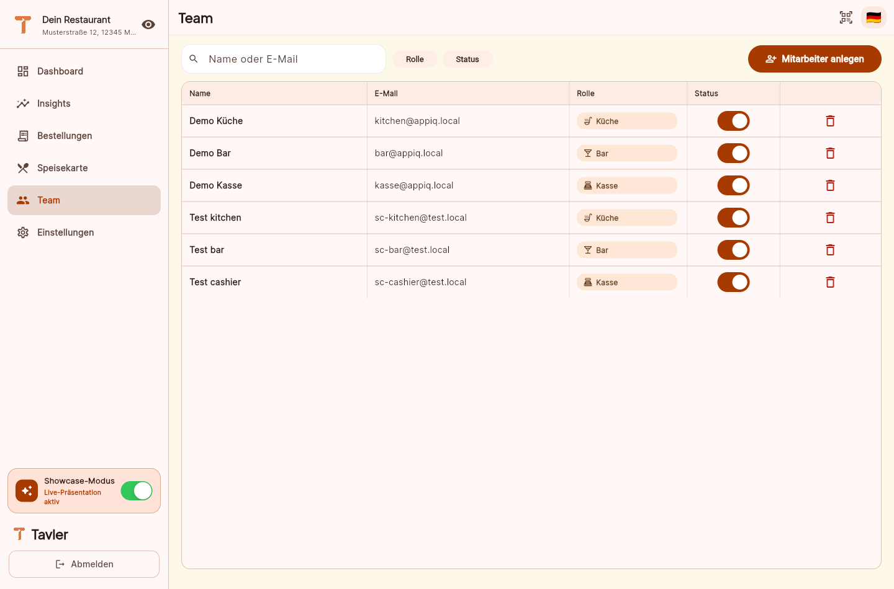This screenshot has width=894, height=589.
Task: Click Mitarbeiter anlegen button
Action: (815, 59)
